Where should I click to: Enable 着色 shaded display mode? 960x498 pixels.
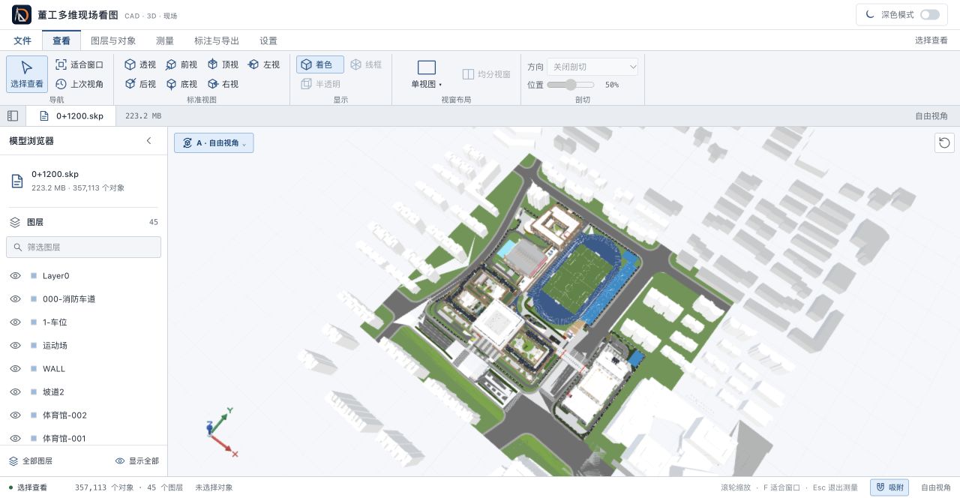pyautogui.click(x=320, y=64)
